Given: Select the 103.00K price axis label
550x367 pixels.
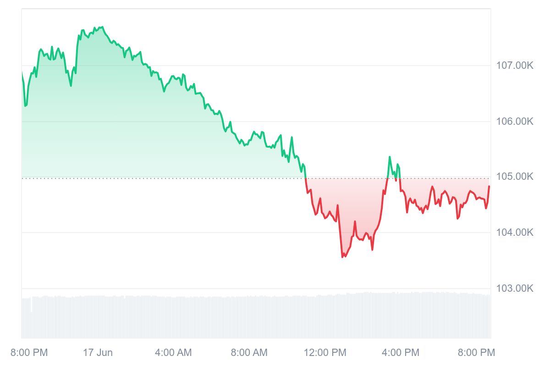Looking at the screenshot, I should coord(515,288).
